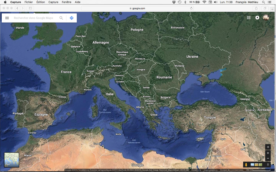
Task: Click the Google account profile picture
Action: click(x=266, y=17)
